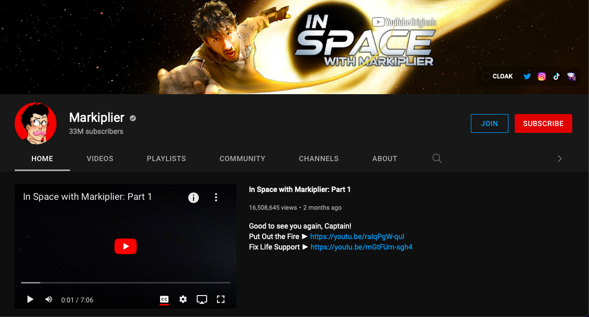Switch to the ABOUT tab
Image resolution: width=589 pixels, height=317 pixels.
[384, 158]
